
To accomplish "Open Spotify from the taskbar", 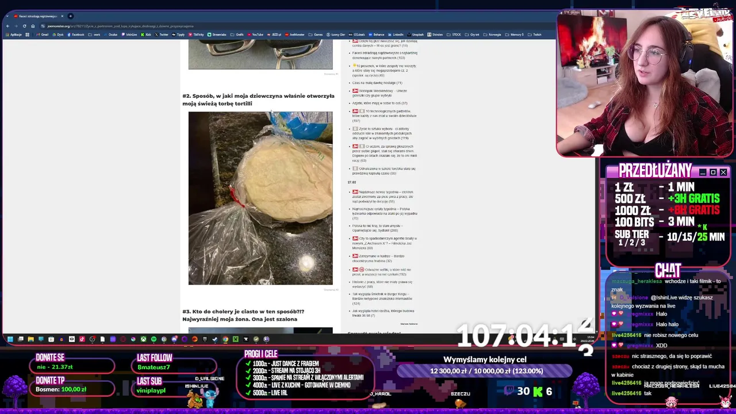I will pos(154,339).
